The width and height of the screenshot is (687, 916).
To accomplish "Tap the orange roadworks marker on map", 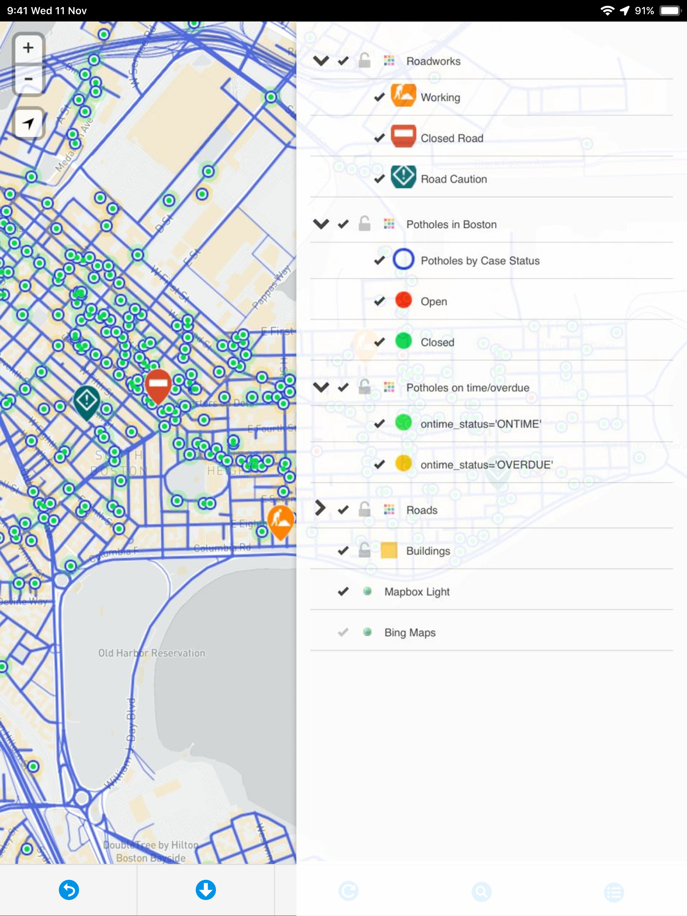I will point(280,522).
